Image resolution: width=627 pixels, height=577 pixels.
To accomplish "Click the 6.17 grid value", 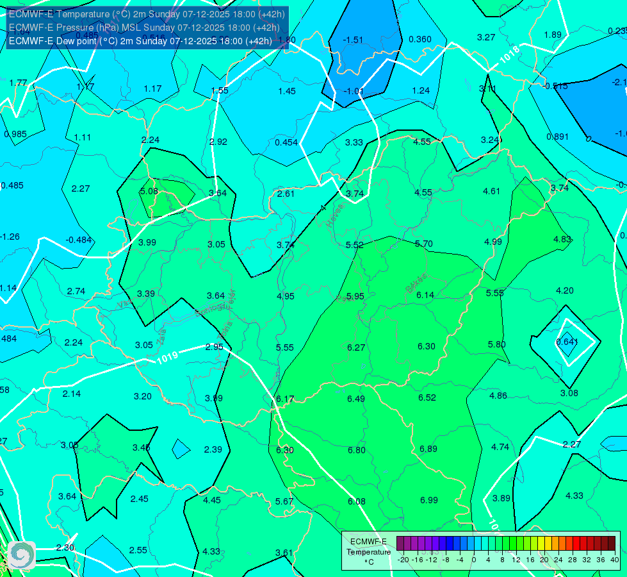I will [285, 399].
